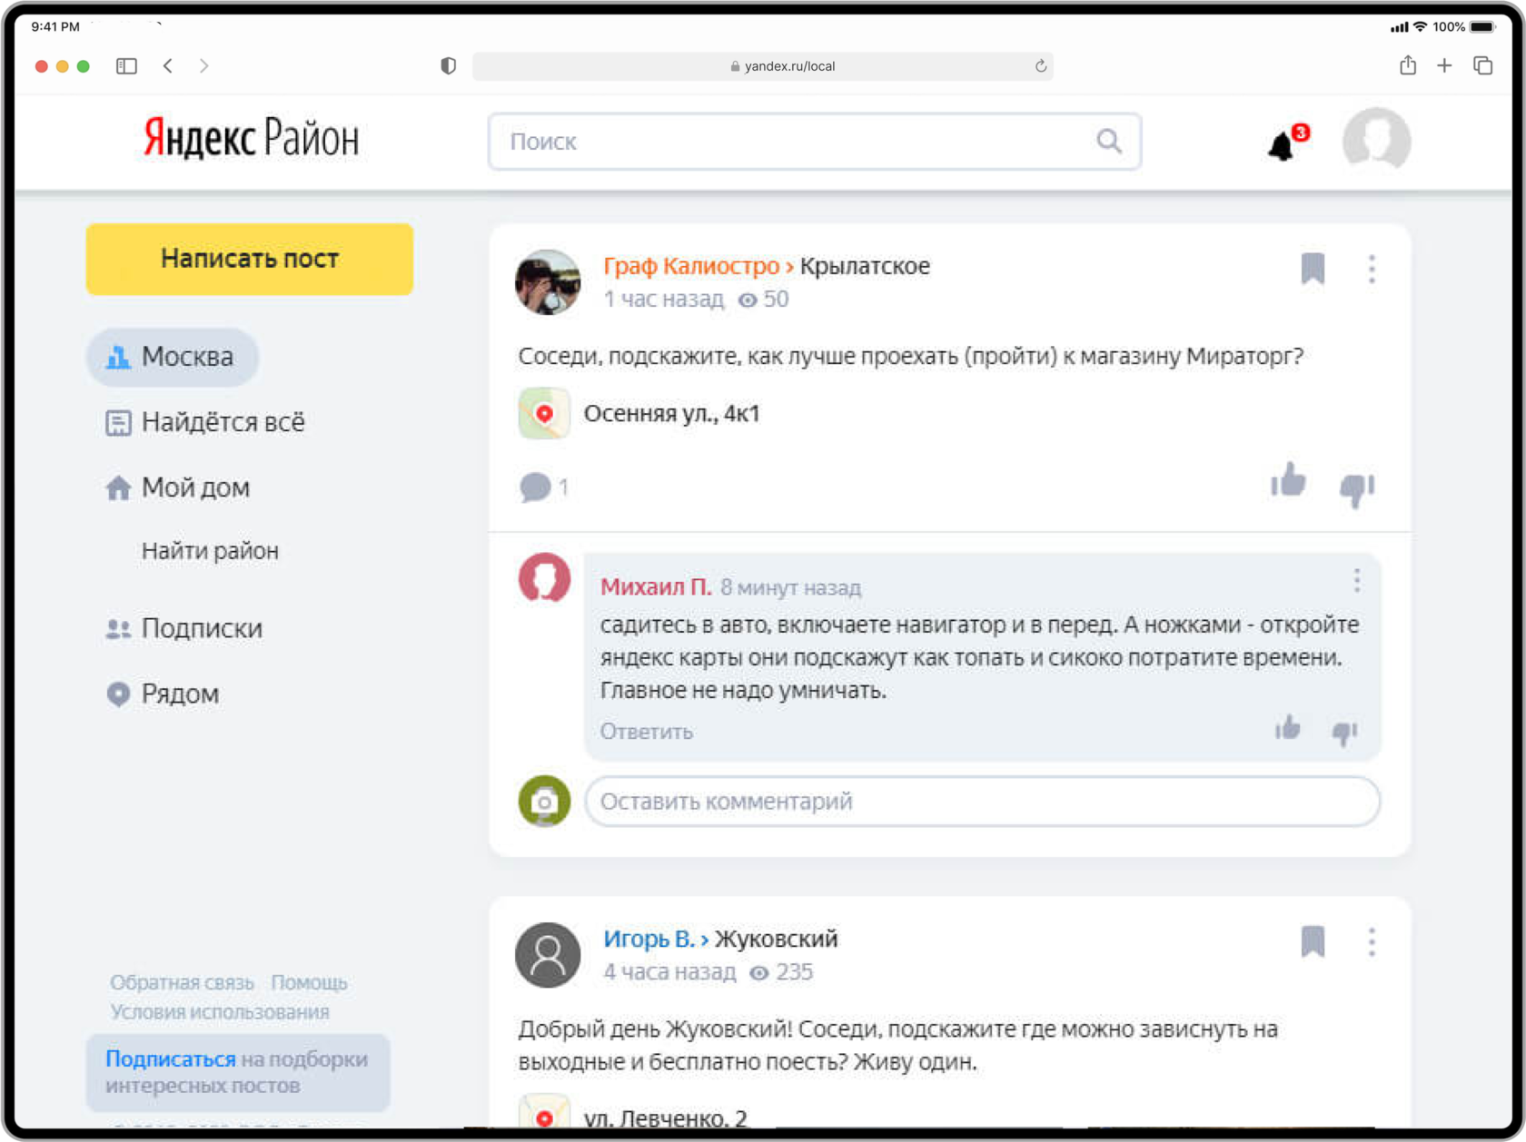Go forward with the browser forward arrow

[204, 65]
